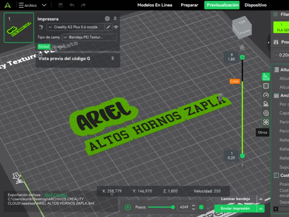Collapse the Impresora panel
289x217 pixels.
tap(115, 18)
